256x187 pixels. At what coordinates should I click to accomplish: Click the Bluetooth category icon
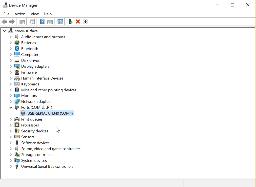[x=17, y=49]
